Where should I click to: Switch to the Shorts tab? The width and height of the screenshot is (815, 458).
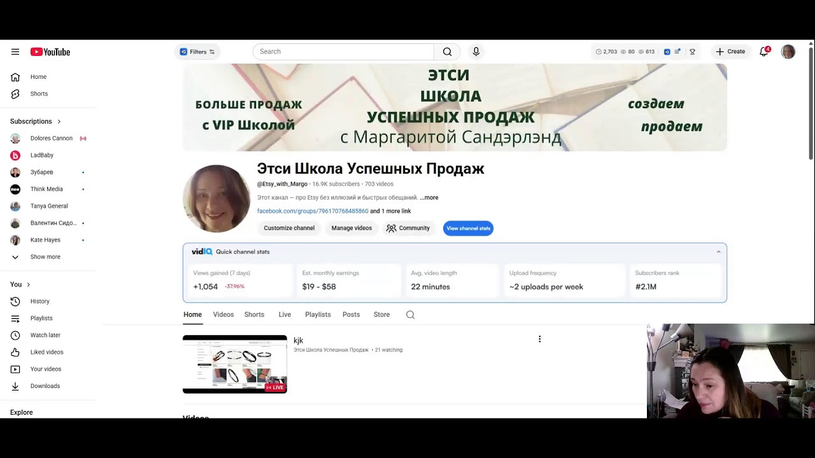coord(254,315)
